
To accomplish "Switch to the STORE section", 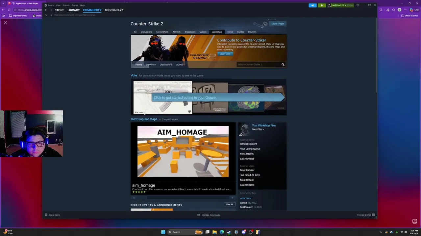I will [x=60, y=10].
